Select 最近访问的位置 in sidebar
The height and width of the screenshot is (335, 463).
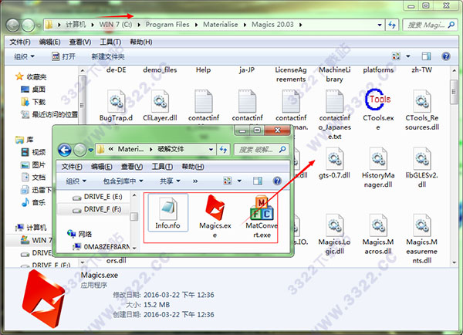pyautogui.click(x=49, y=114)
